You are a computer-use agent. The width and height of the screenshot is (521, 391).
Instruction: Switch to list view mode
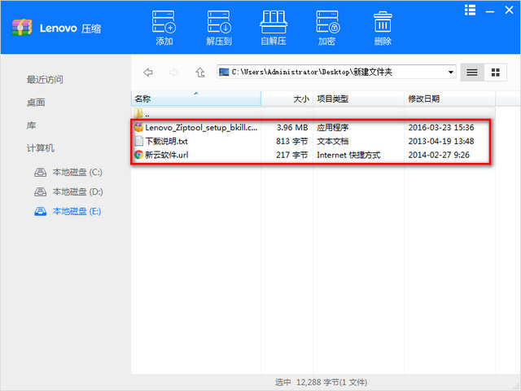pos(472,72)
